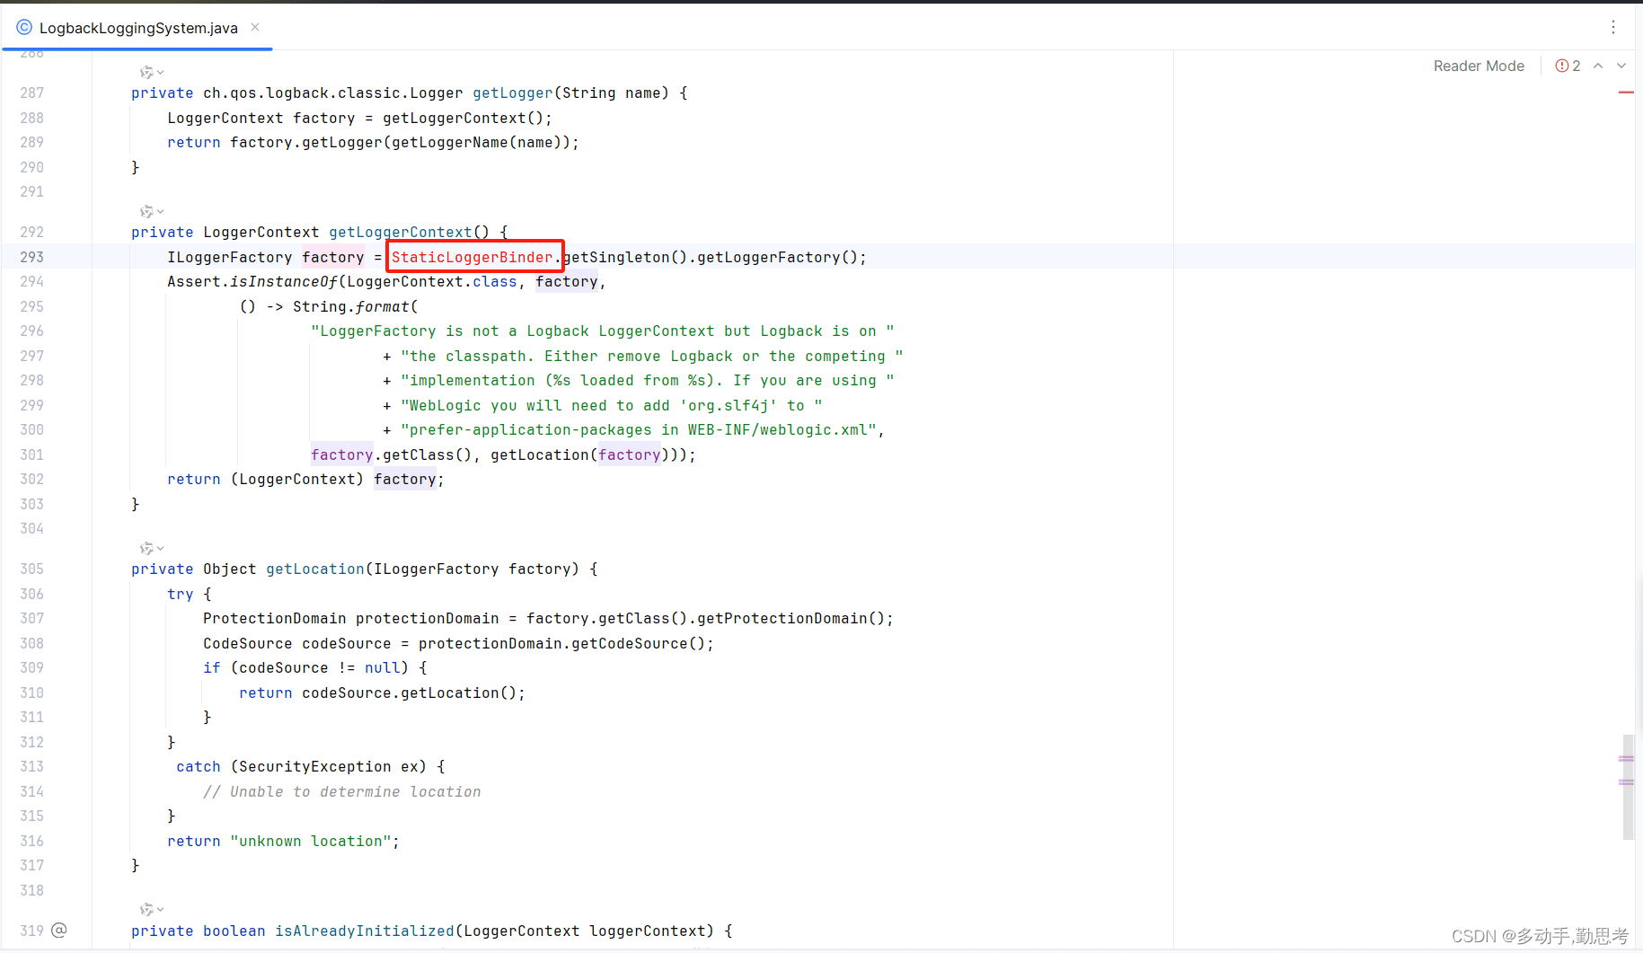The image size is (1643, 953).
Task: Click the try keyword on line 306
Action: pos(181,594)
